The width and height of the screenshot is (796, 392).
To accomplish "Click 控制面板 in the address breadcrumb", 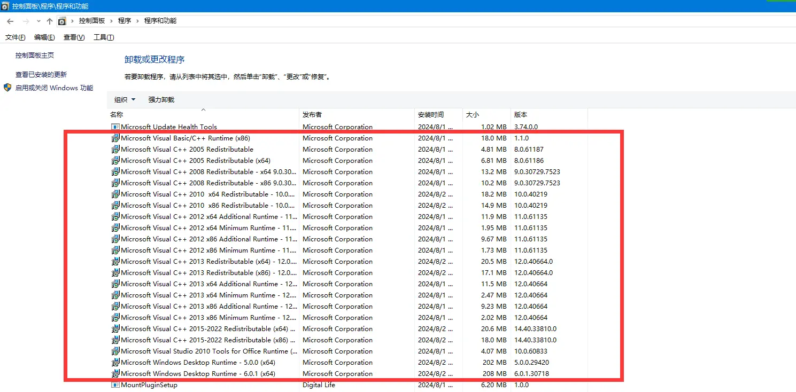I will 92,21.
